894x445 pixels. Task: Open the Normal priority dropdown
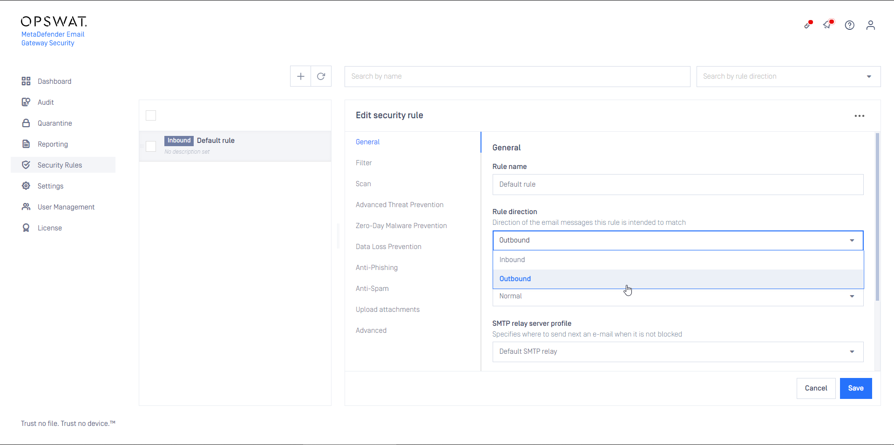point(677,297)
